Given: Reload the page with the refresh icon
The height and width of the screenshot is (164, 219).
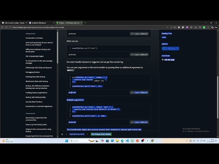Looking at the screenshot, I should 6,27.
